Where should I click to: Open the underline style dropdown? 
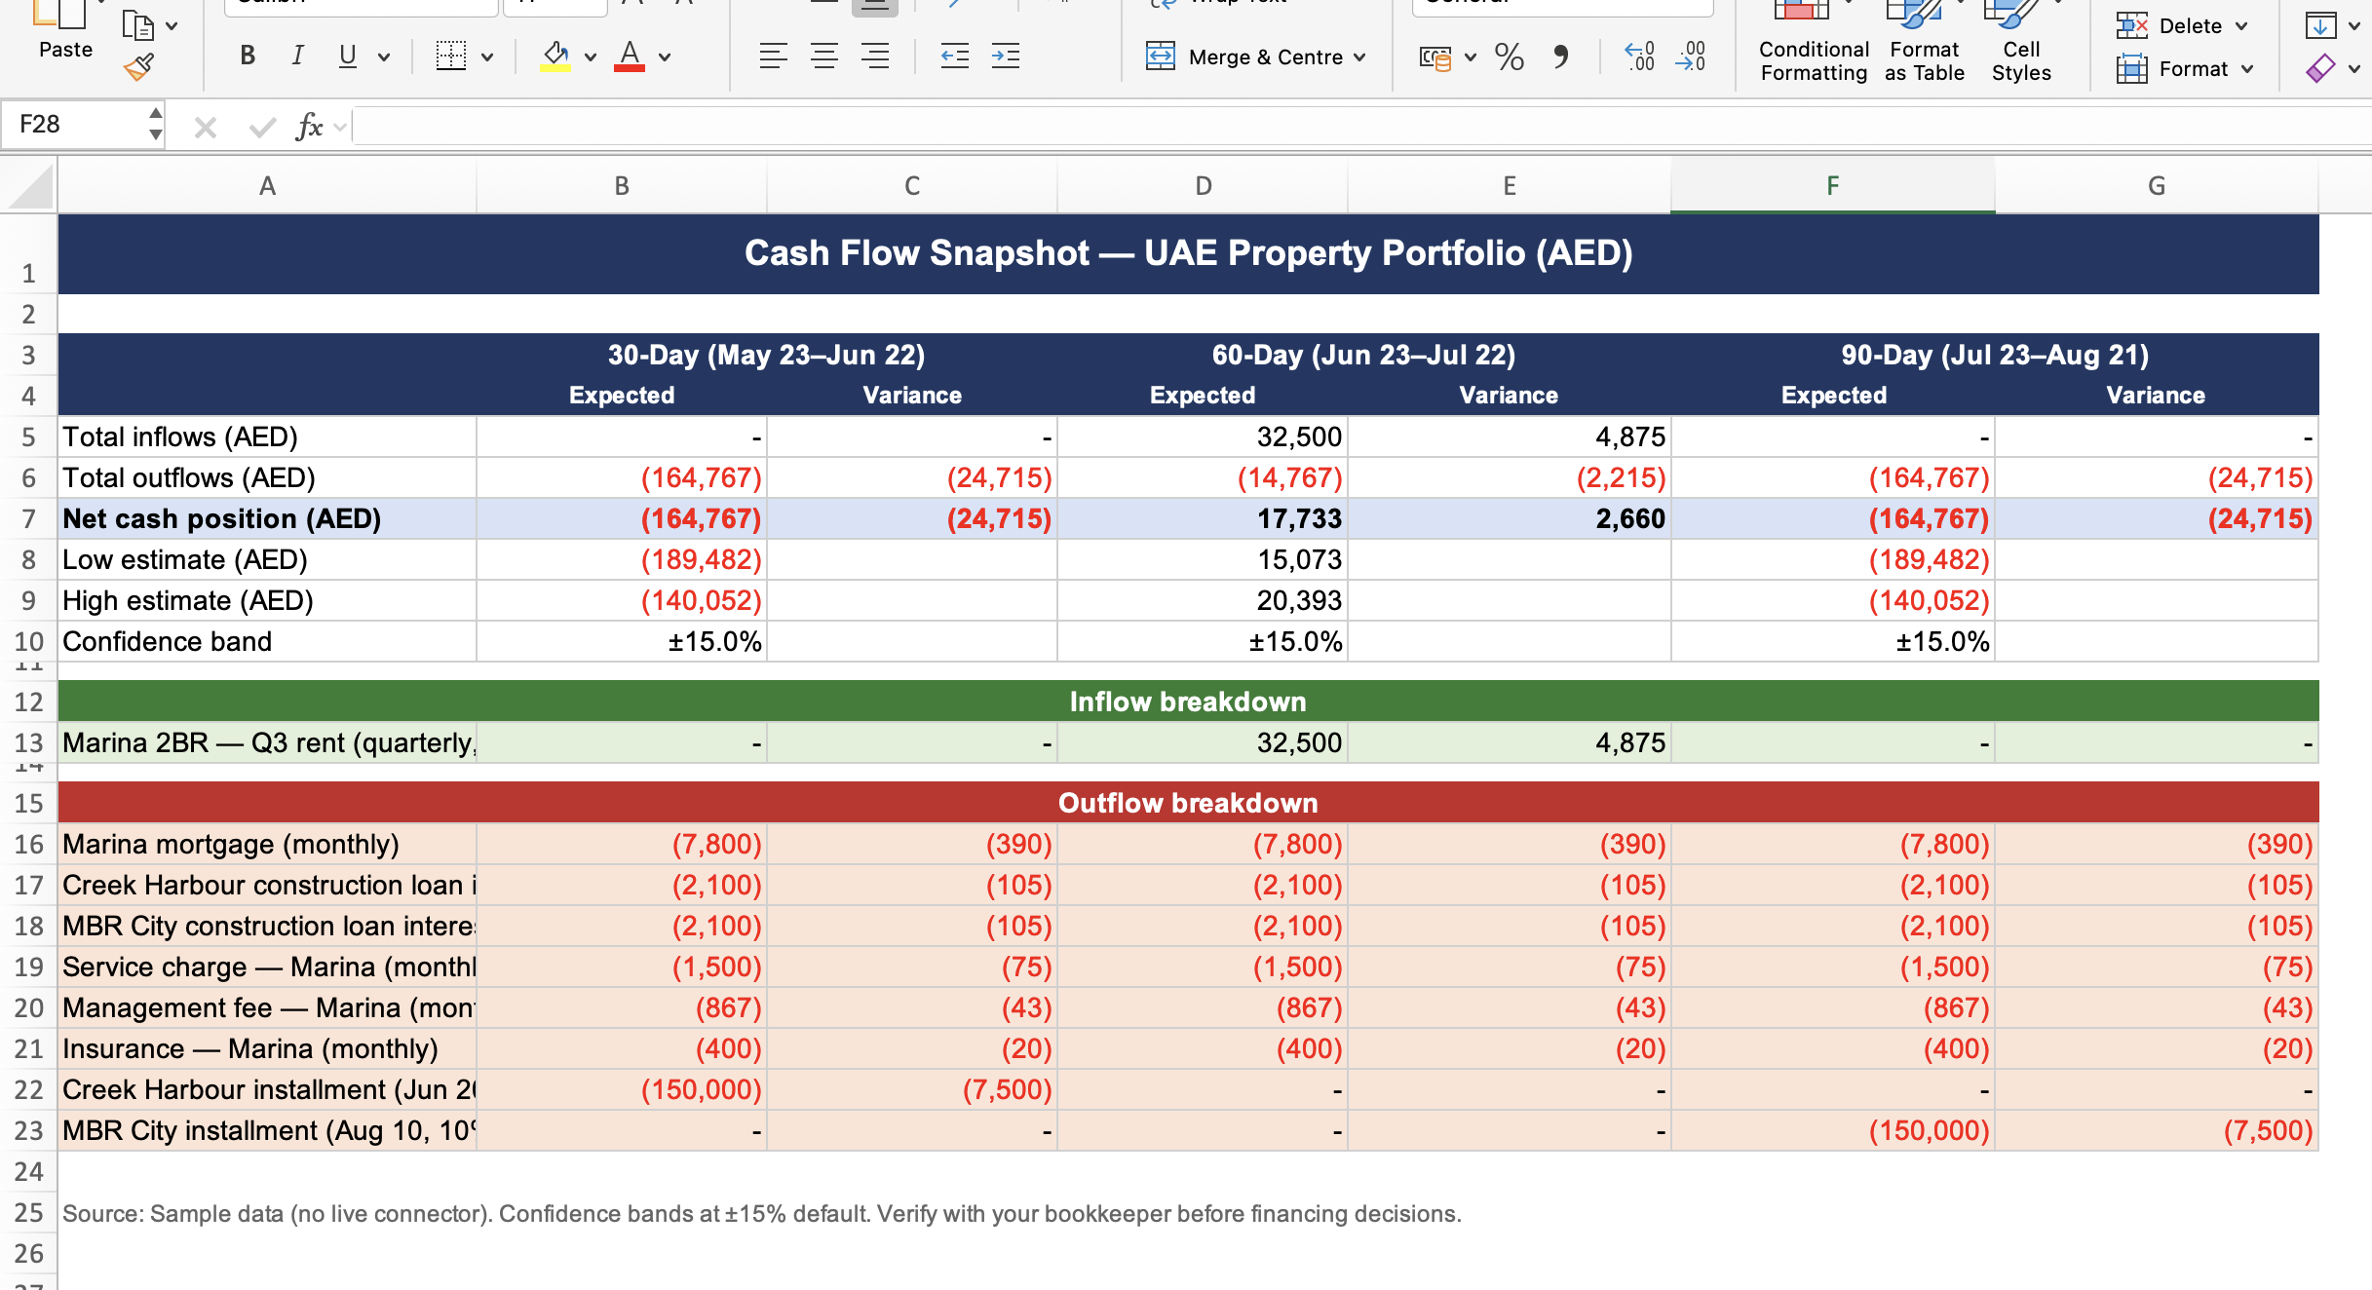[x=384, y=57]
